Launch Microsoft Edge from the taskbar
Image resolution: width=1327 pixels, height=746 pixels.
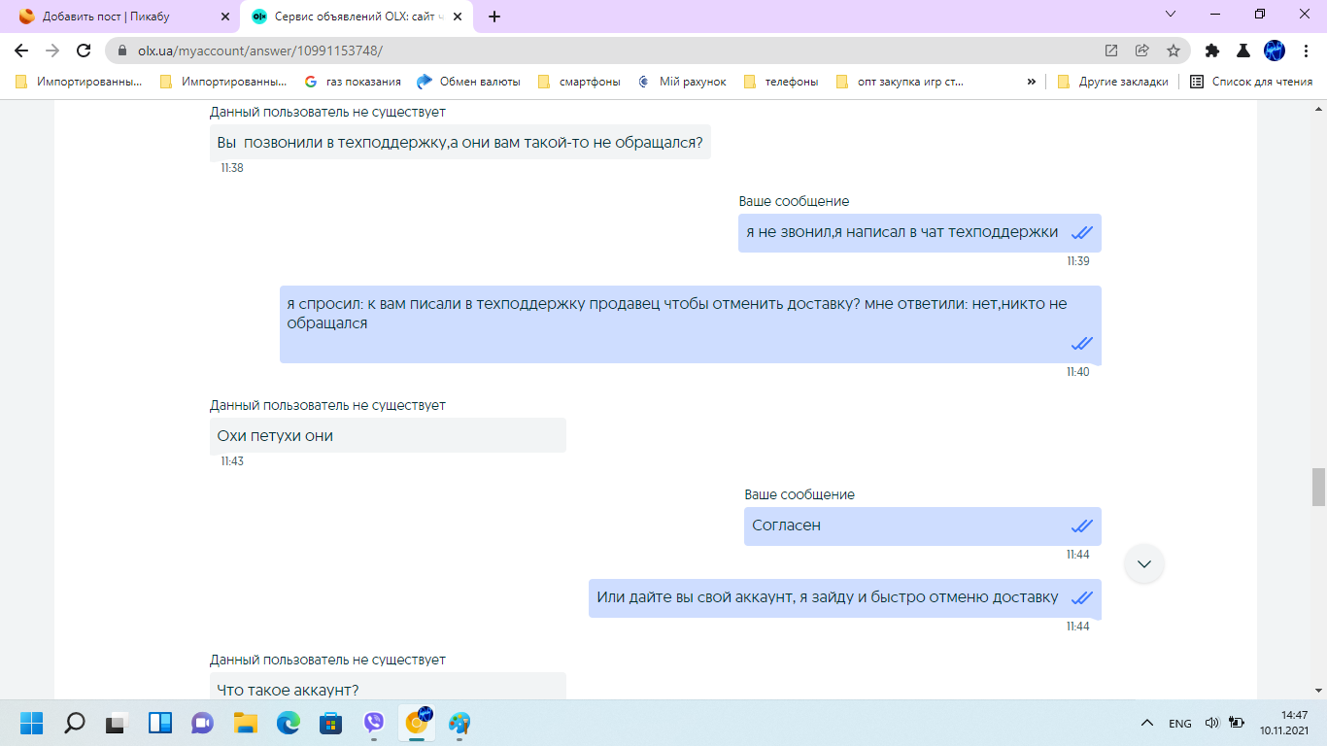click(289, 723)
